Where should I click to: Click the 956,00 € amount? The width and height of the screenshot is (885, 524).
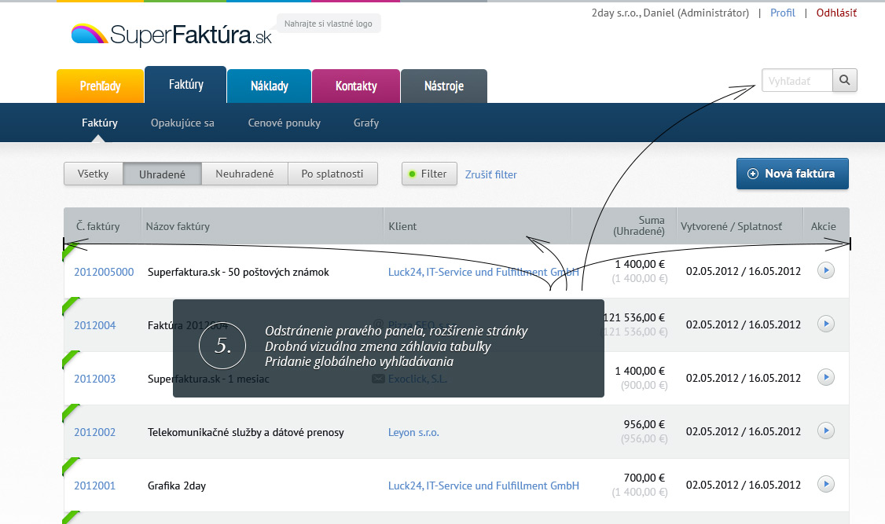click(644, 424)
